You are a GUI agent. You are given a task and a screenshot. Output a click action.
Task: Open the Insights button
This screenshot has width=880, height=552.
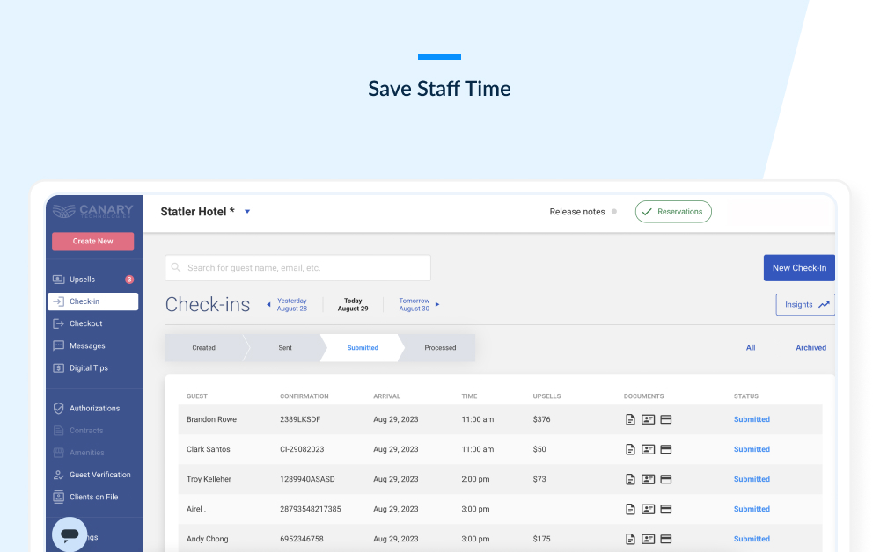point(805,305)
